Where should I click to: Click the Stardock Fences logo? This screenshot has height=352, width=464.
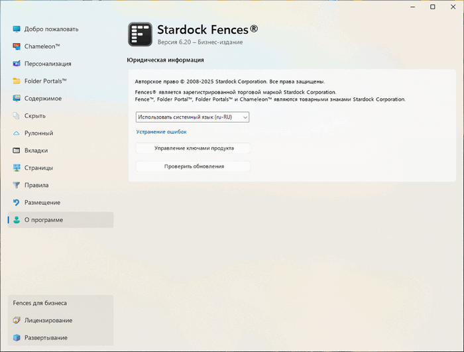(x=140, y=34)
